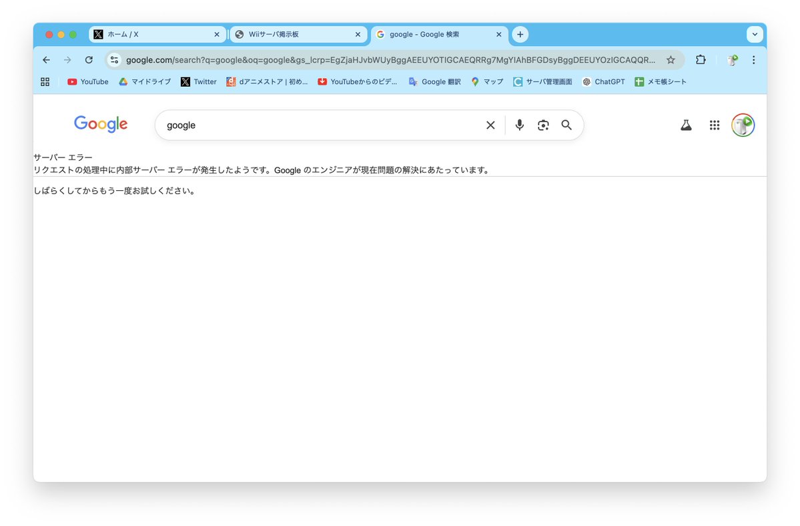Open the Chrome three-dot menu
The image size is (800, 526).
click(753, 59)
